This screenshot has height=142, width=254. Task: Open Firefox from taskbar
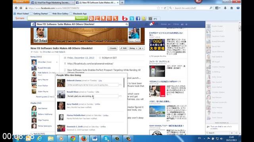(84, 138)
